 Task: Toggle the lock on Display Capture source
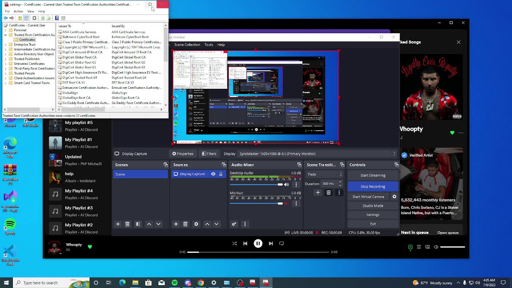220,174
